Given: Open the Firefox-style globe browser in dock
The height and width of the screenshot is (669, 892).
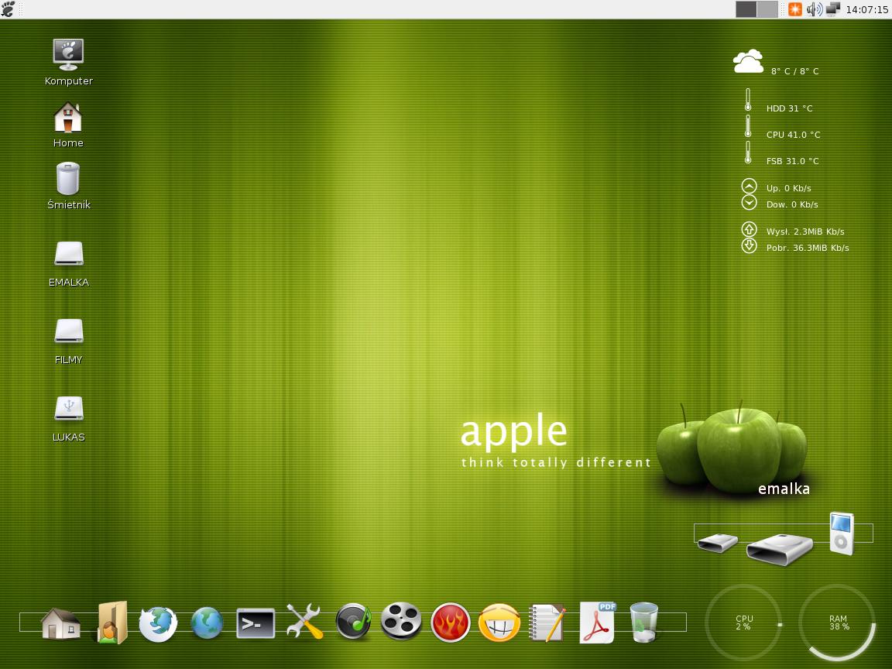Looking at the screenshot, I should 158,623.
